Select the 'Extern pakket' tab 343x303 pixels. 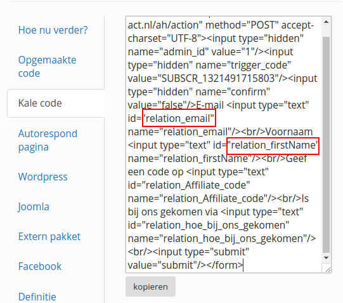(49, 236)
